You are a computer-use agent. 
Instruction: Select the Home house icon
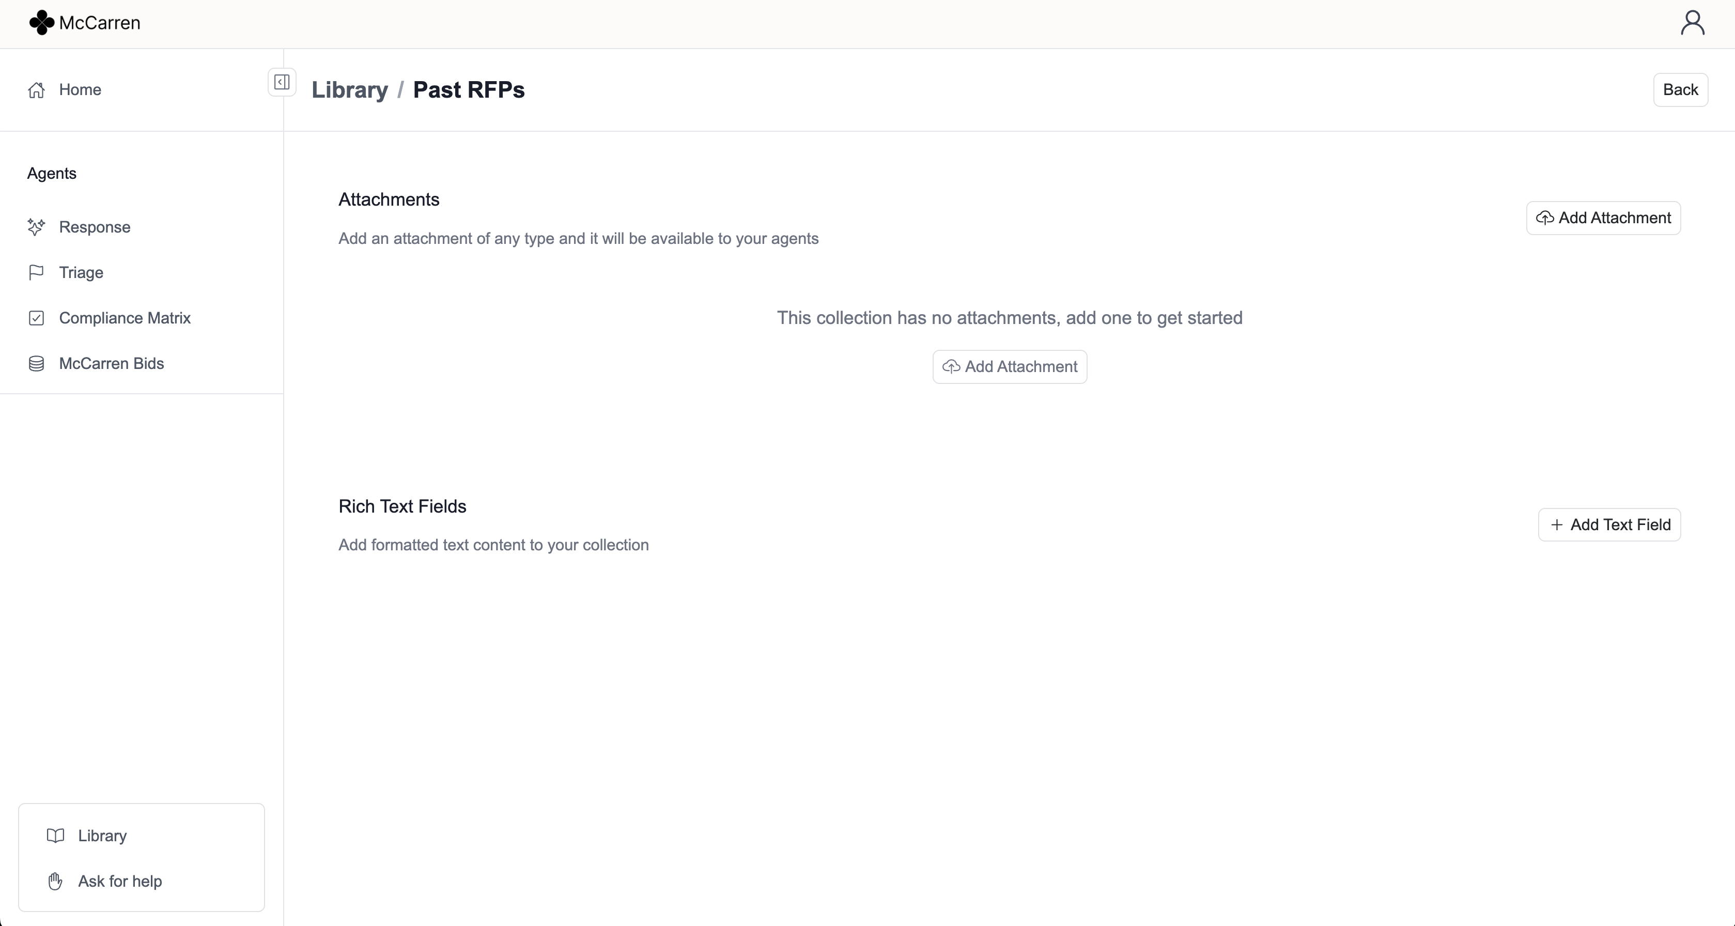point(36,89)
